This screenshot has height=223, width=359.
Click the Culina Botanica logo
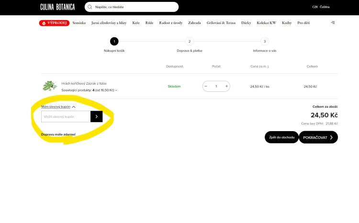point(57,7)
